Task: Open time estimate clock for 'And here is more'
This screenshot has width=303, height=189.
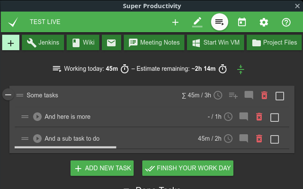Action: point(228,117)
